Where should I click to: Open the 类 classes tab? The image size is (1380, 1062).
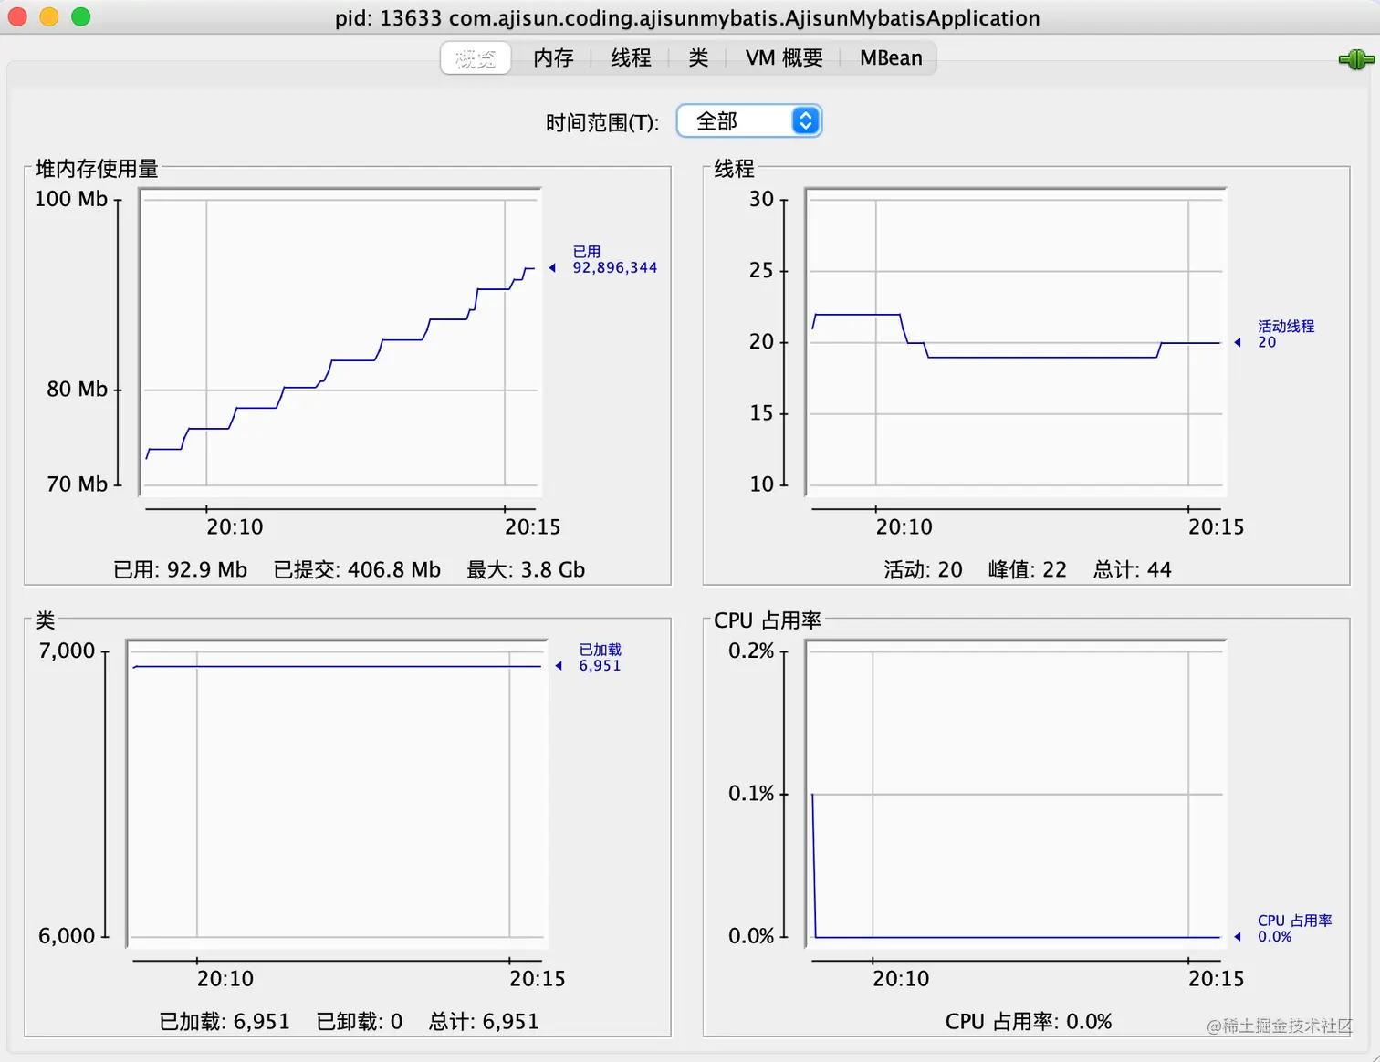tap(698, 58)
